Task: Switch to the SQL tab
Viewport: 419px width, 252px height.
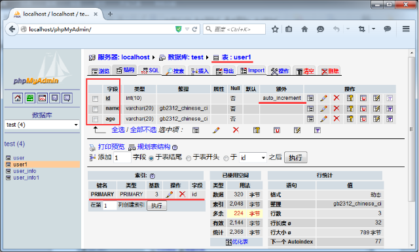Action: 151,71
